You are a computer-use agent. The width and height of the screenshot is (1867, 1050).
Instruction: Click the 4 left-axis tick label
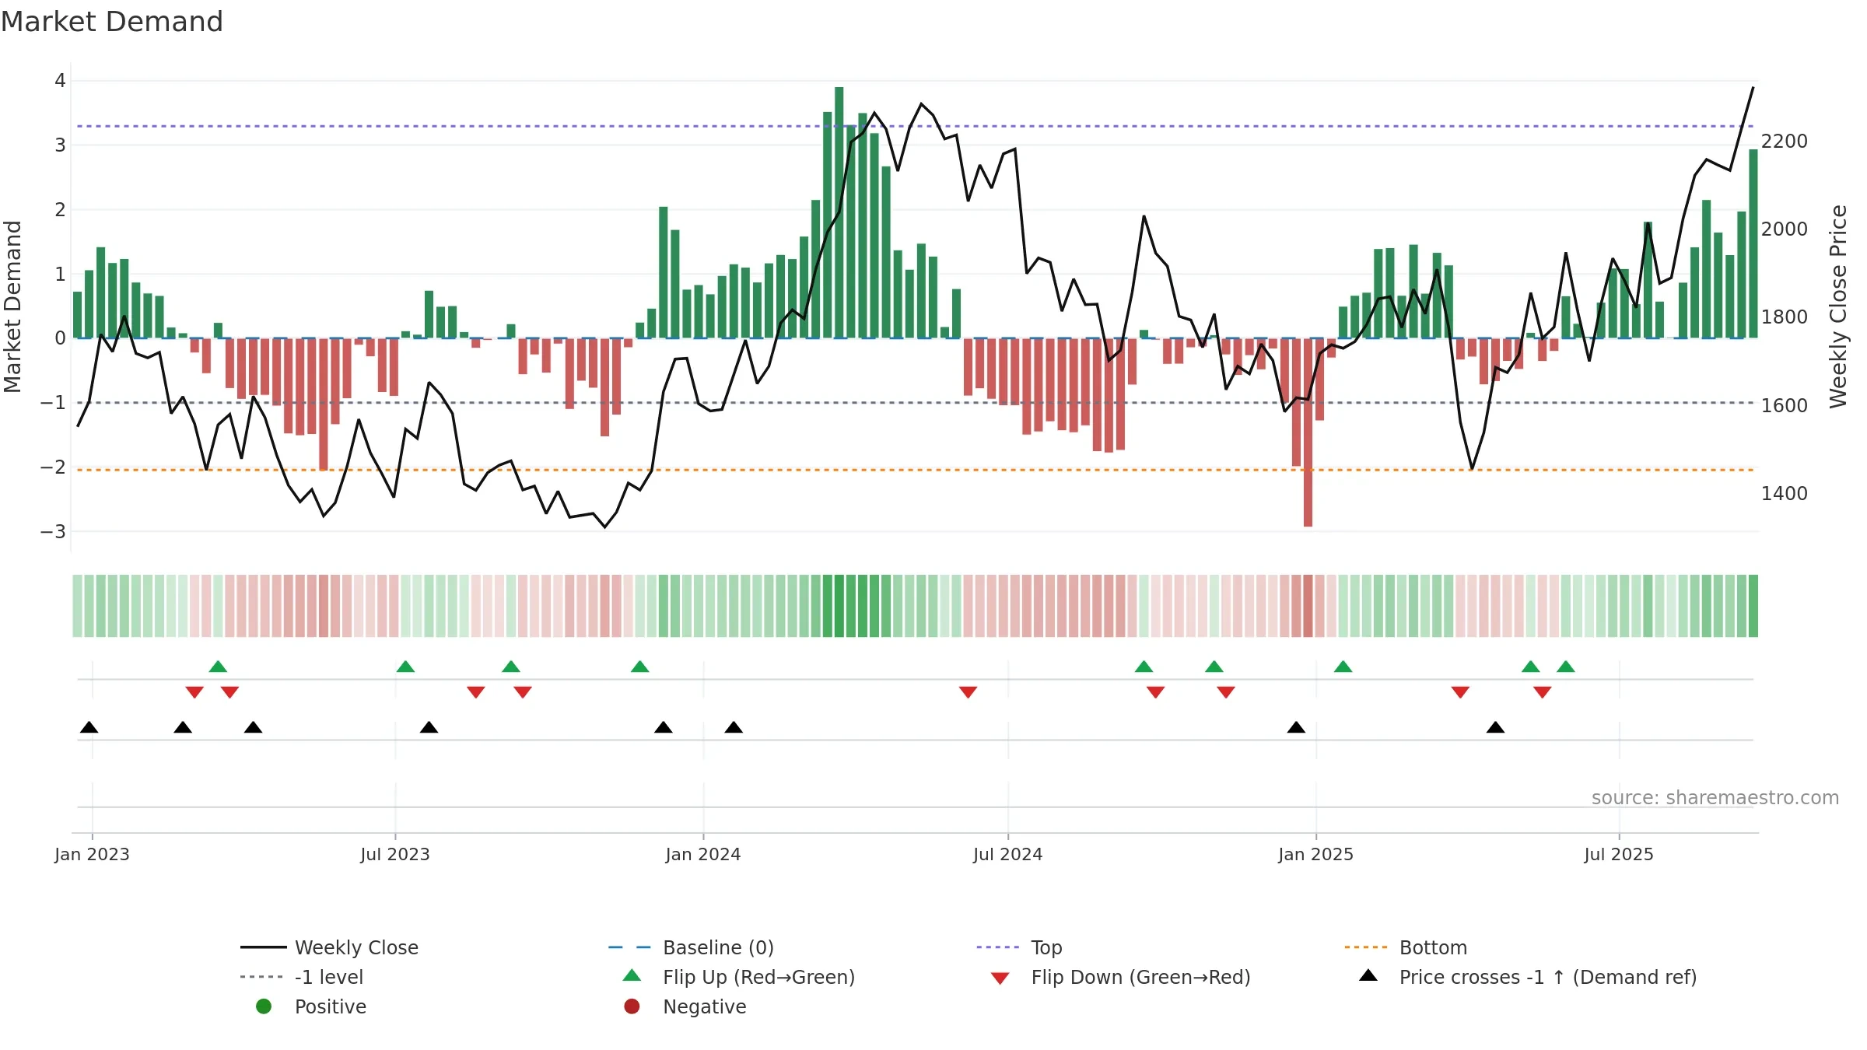[x=60, y=81]
